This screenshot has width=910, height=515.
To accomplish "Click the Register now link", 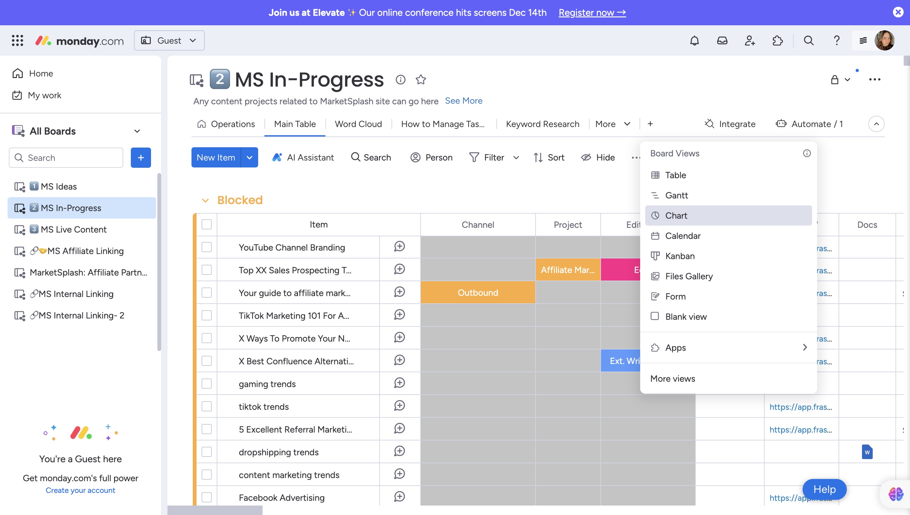I will pos(592,13).
